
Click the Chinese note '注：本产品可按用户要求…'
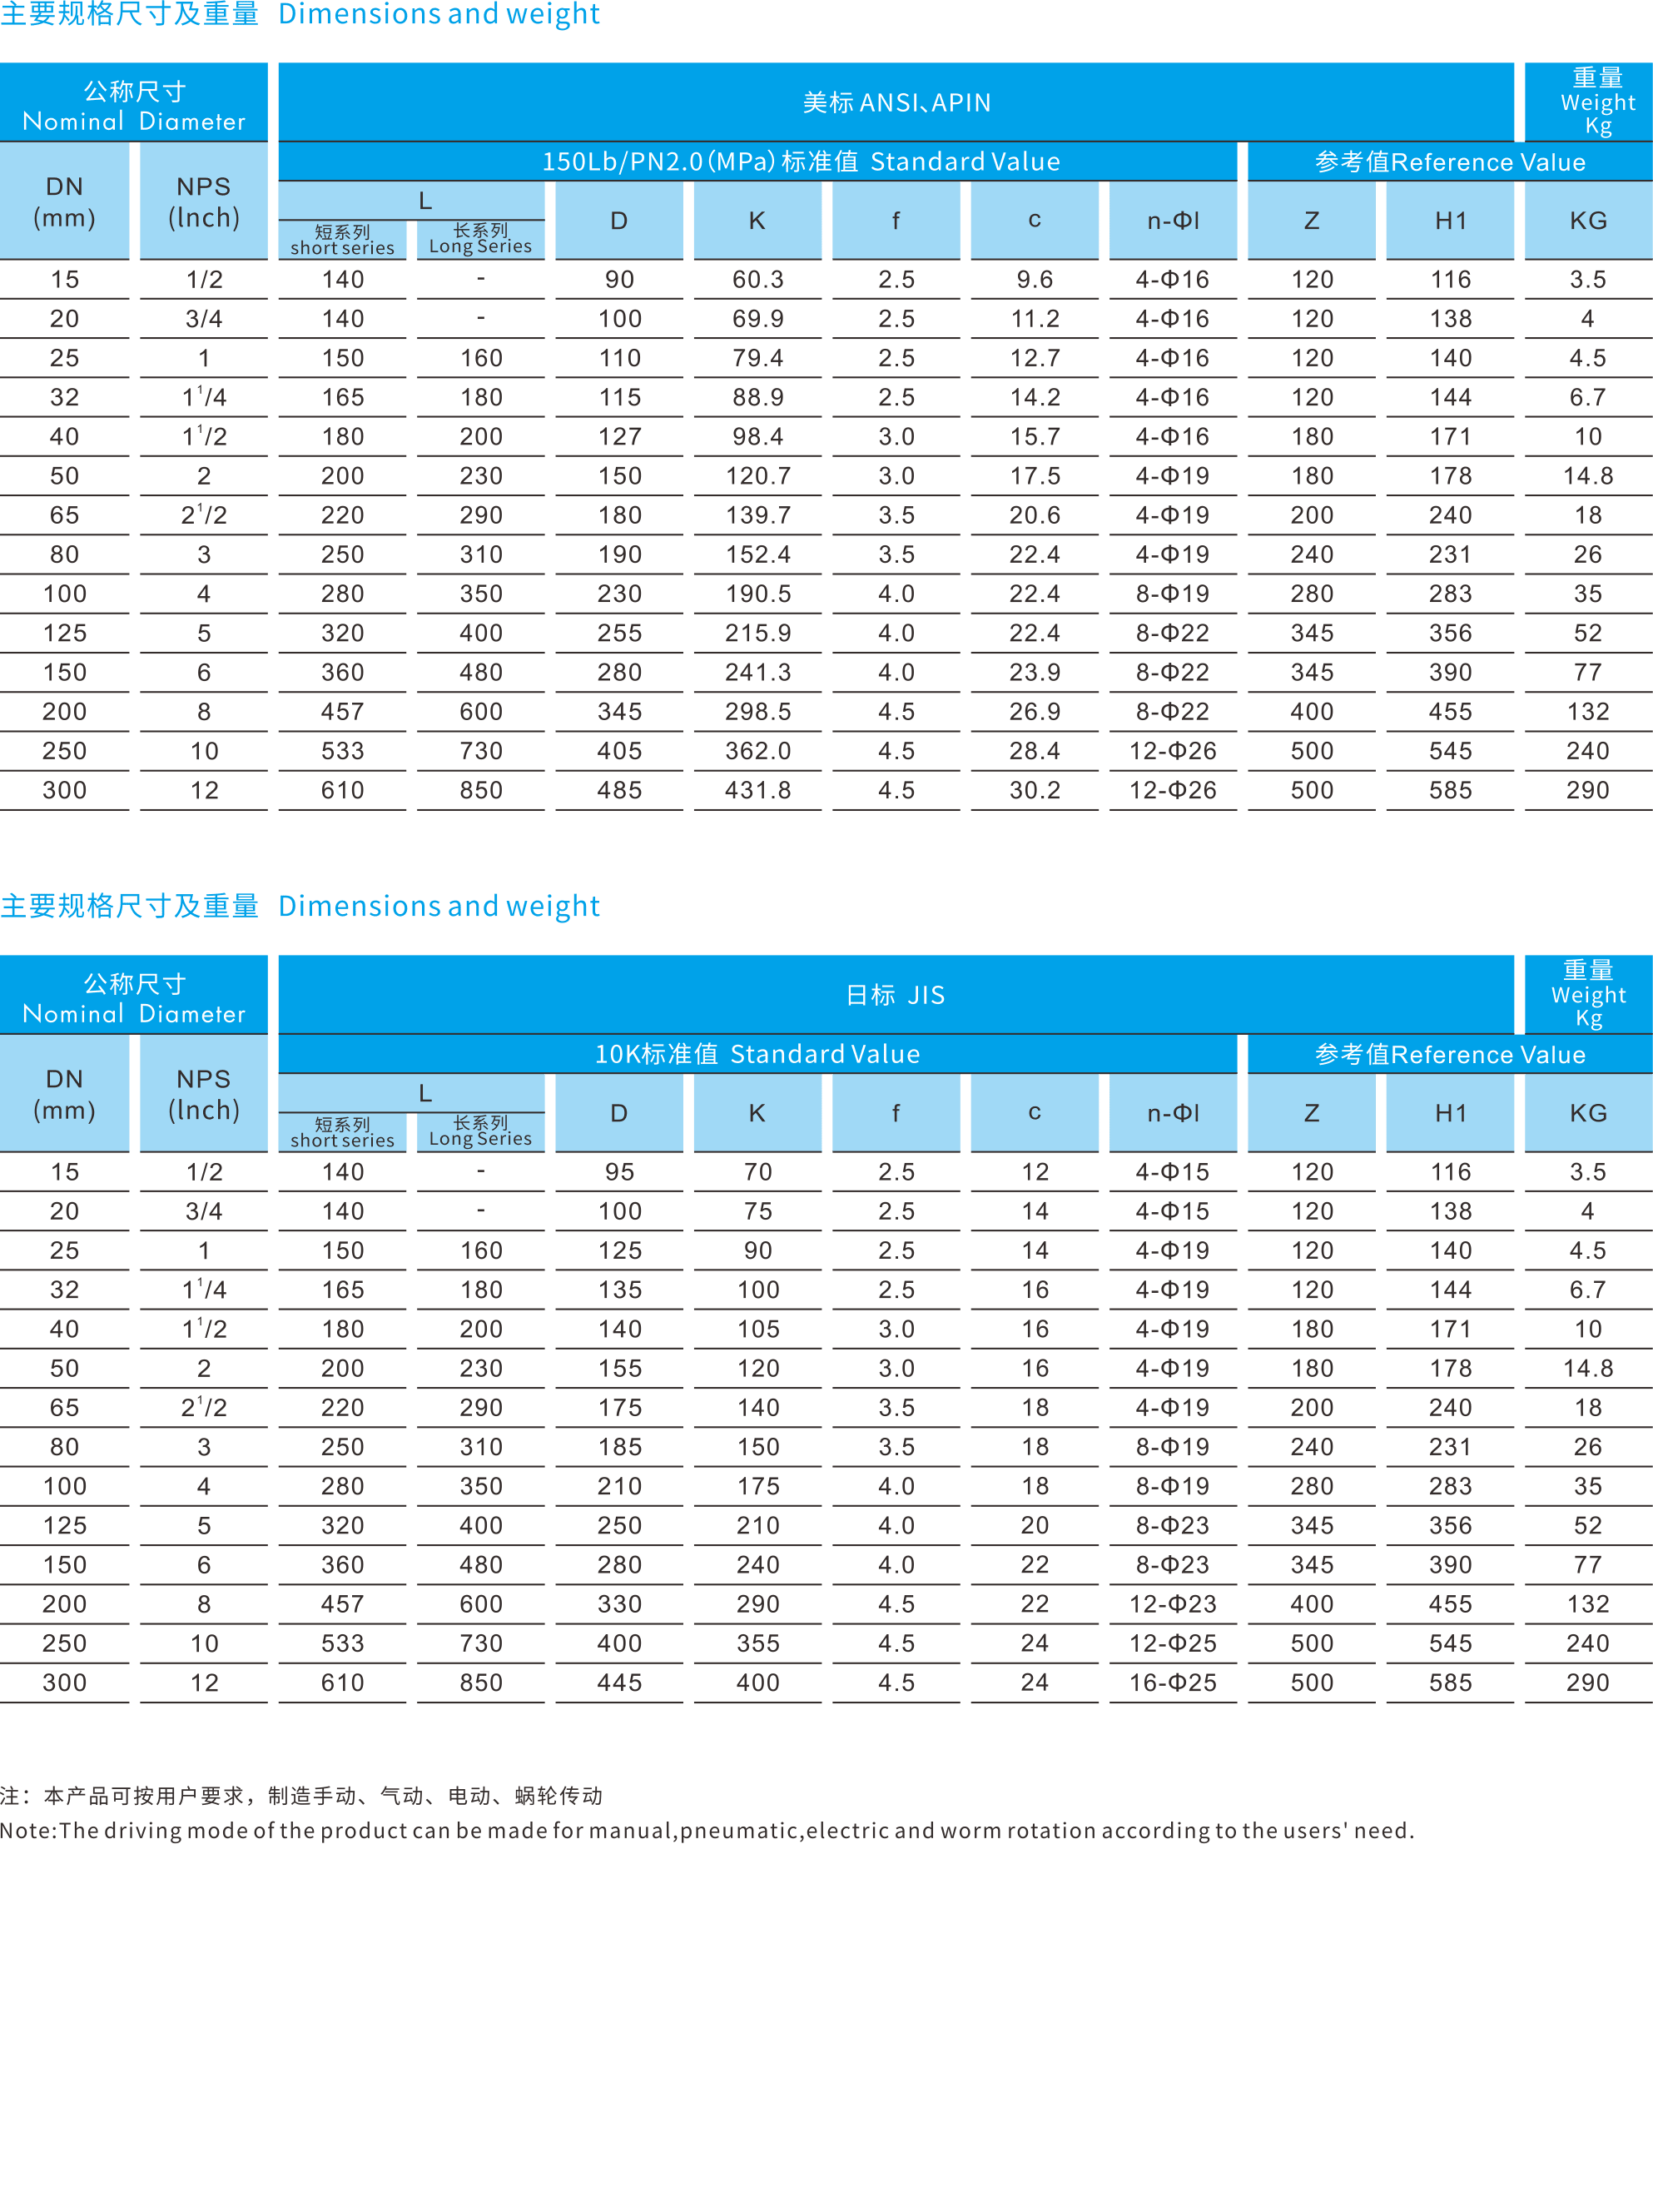point(301,1795)
